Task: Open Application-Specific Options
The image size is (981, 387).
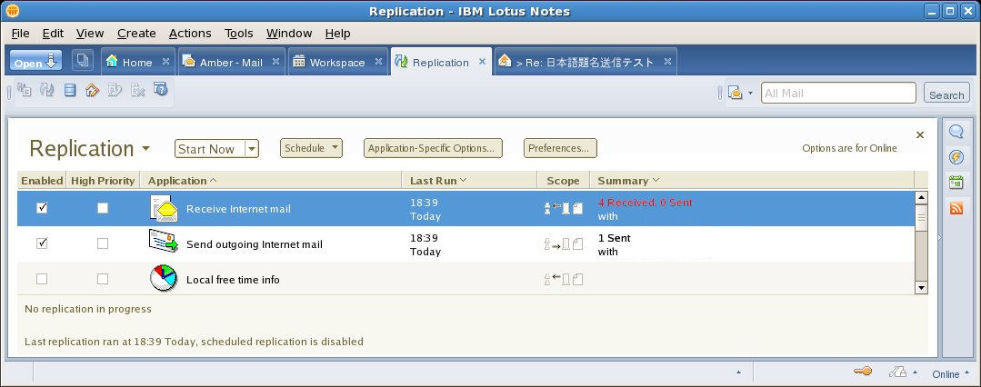Action: tap(433, 148)
